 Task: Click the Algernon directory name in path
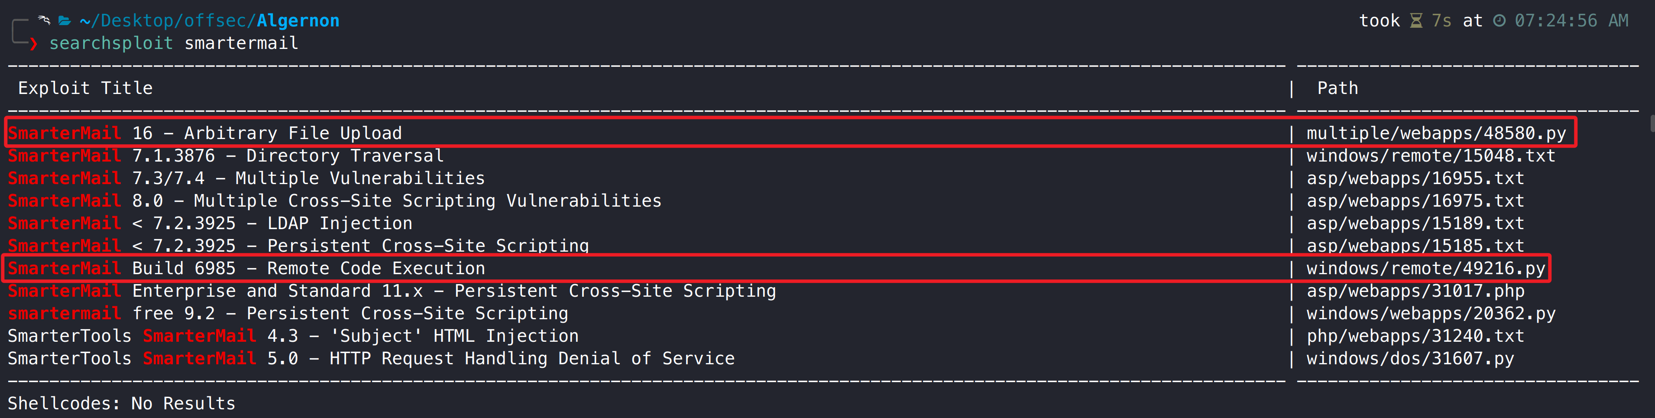pyautogui.click(x=298, y=21)
